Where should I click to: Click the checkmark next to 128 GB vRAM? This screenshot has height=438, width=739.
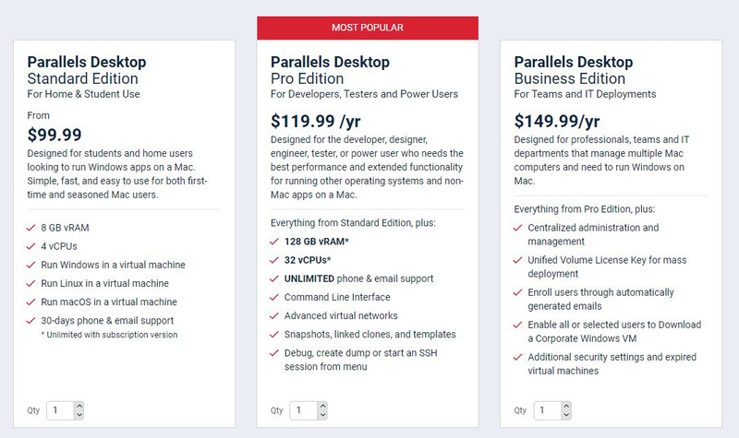(x=275, y=242)
